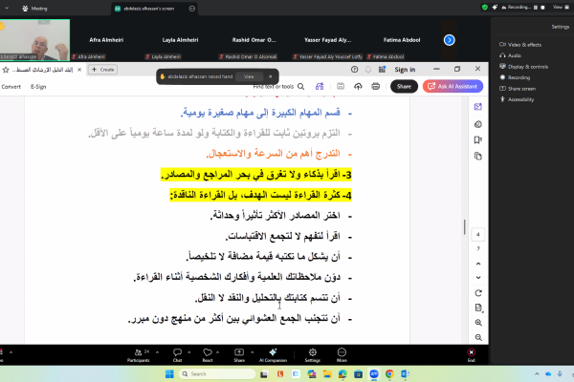Click Acrobat's find text magnifier icon
The width and height of the screenshot is (574, 382).
[301, 86]
